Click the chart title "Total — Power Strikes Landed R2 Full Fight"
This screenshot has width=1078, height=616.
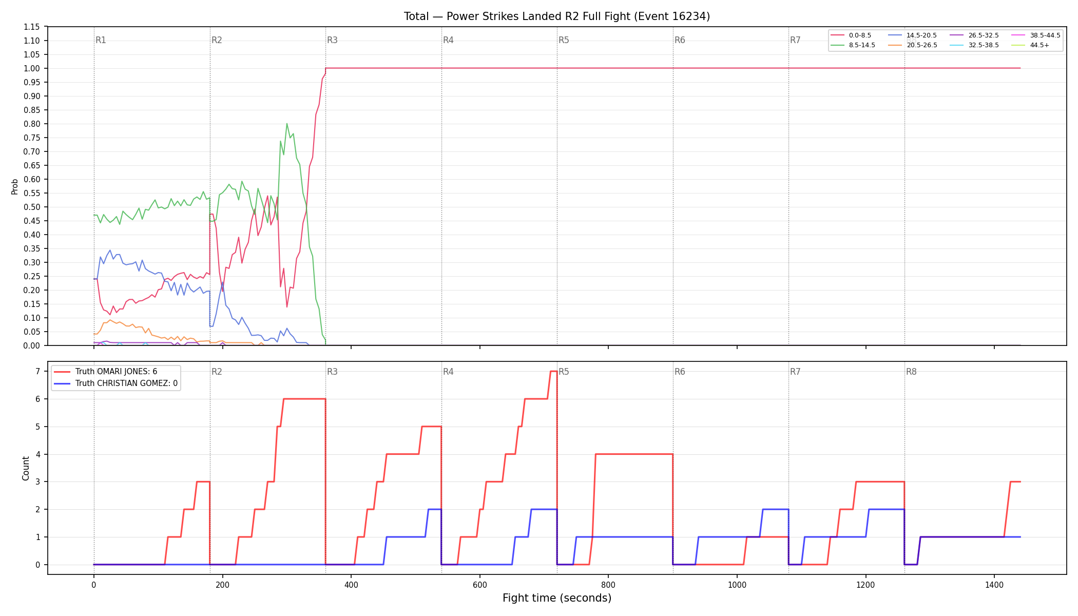(517, 16)
